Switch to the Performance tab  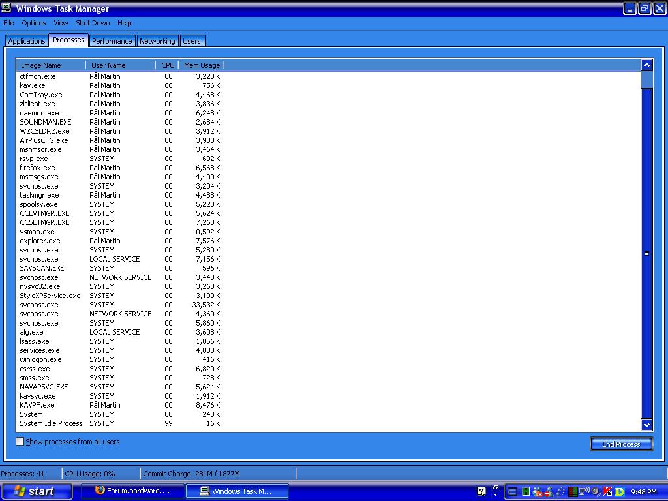[x=112, y=41]
